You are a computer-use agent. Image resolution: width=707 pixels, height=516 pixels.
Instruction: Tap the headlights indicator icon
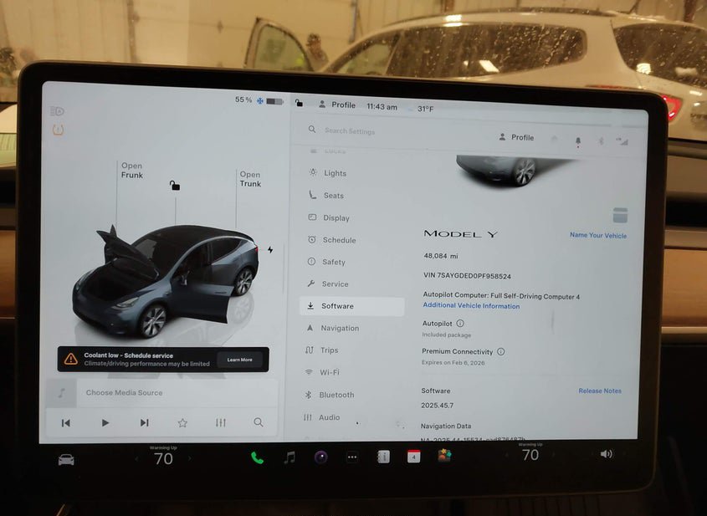point(57,111)
